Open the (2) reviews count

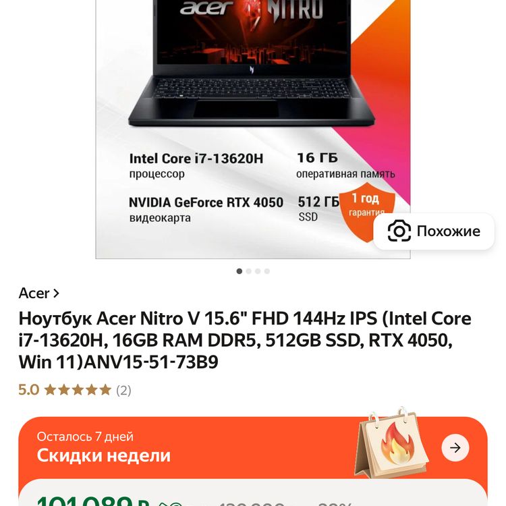(x=123, y=390)
